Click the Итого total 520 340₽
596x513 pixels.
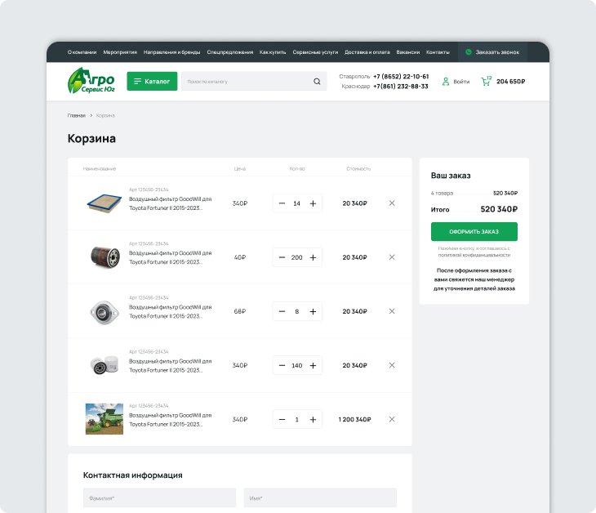point(499,209)
